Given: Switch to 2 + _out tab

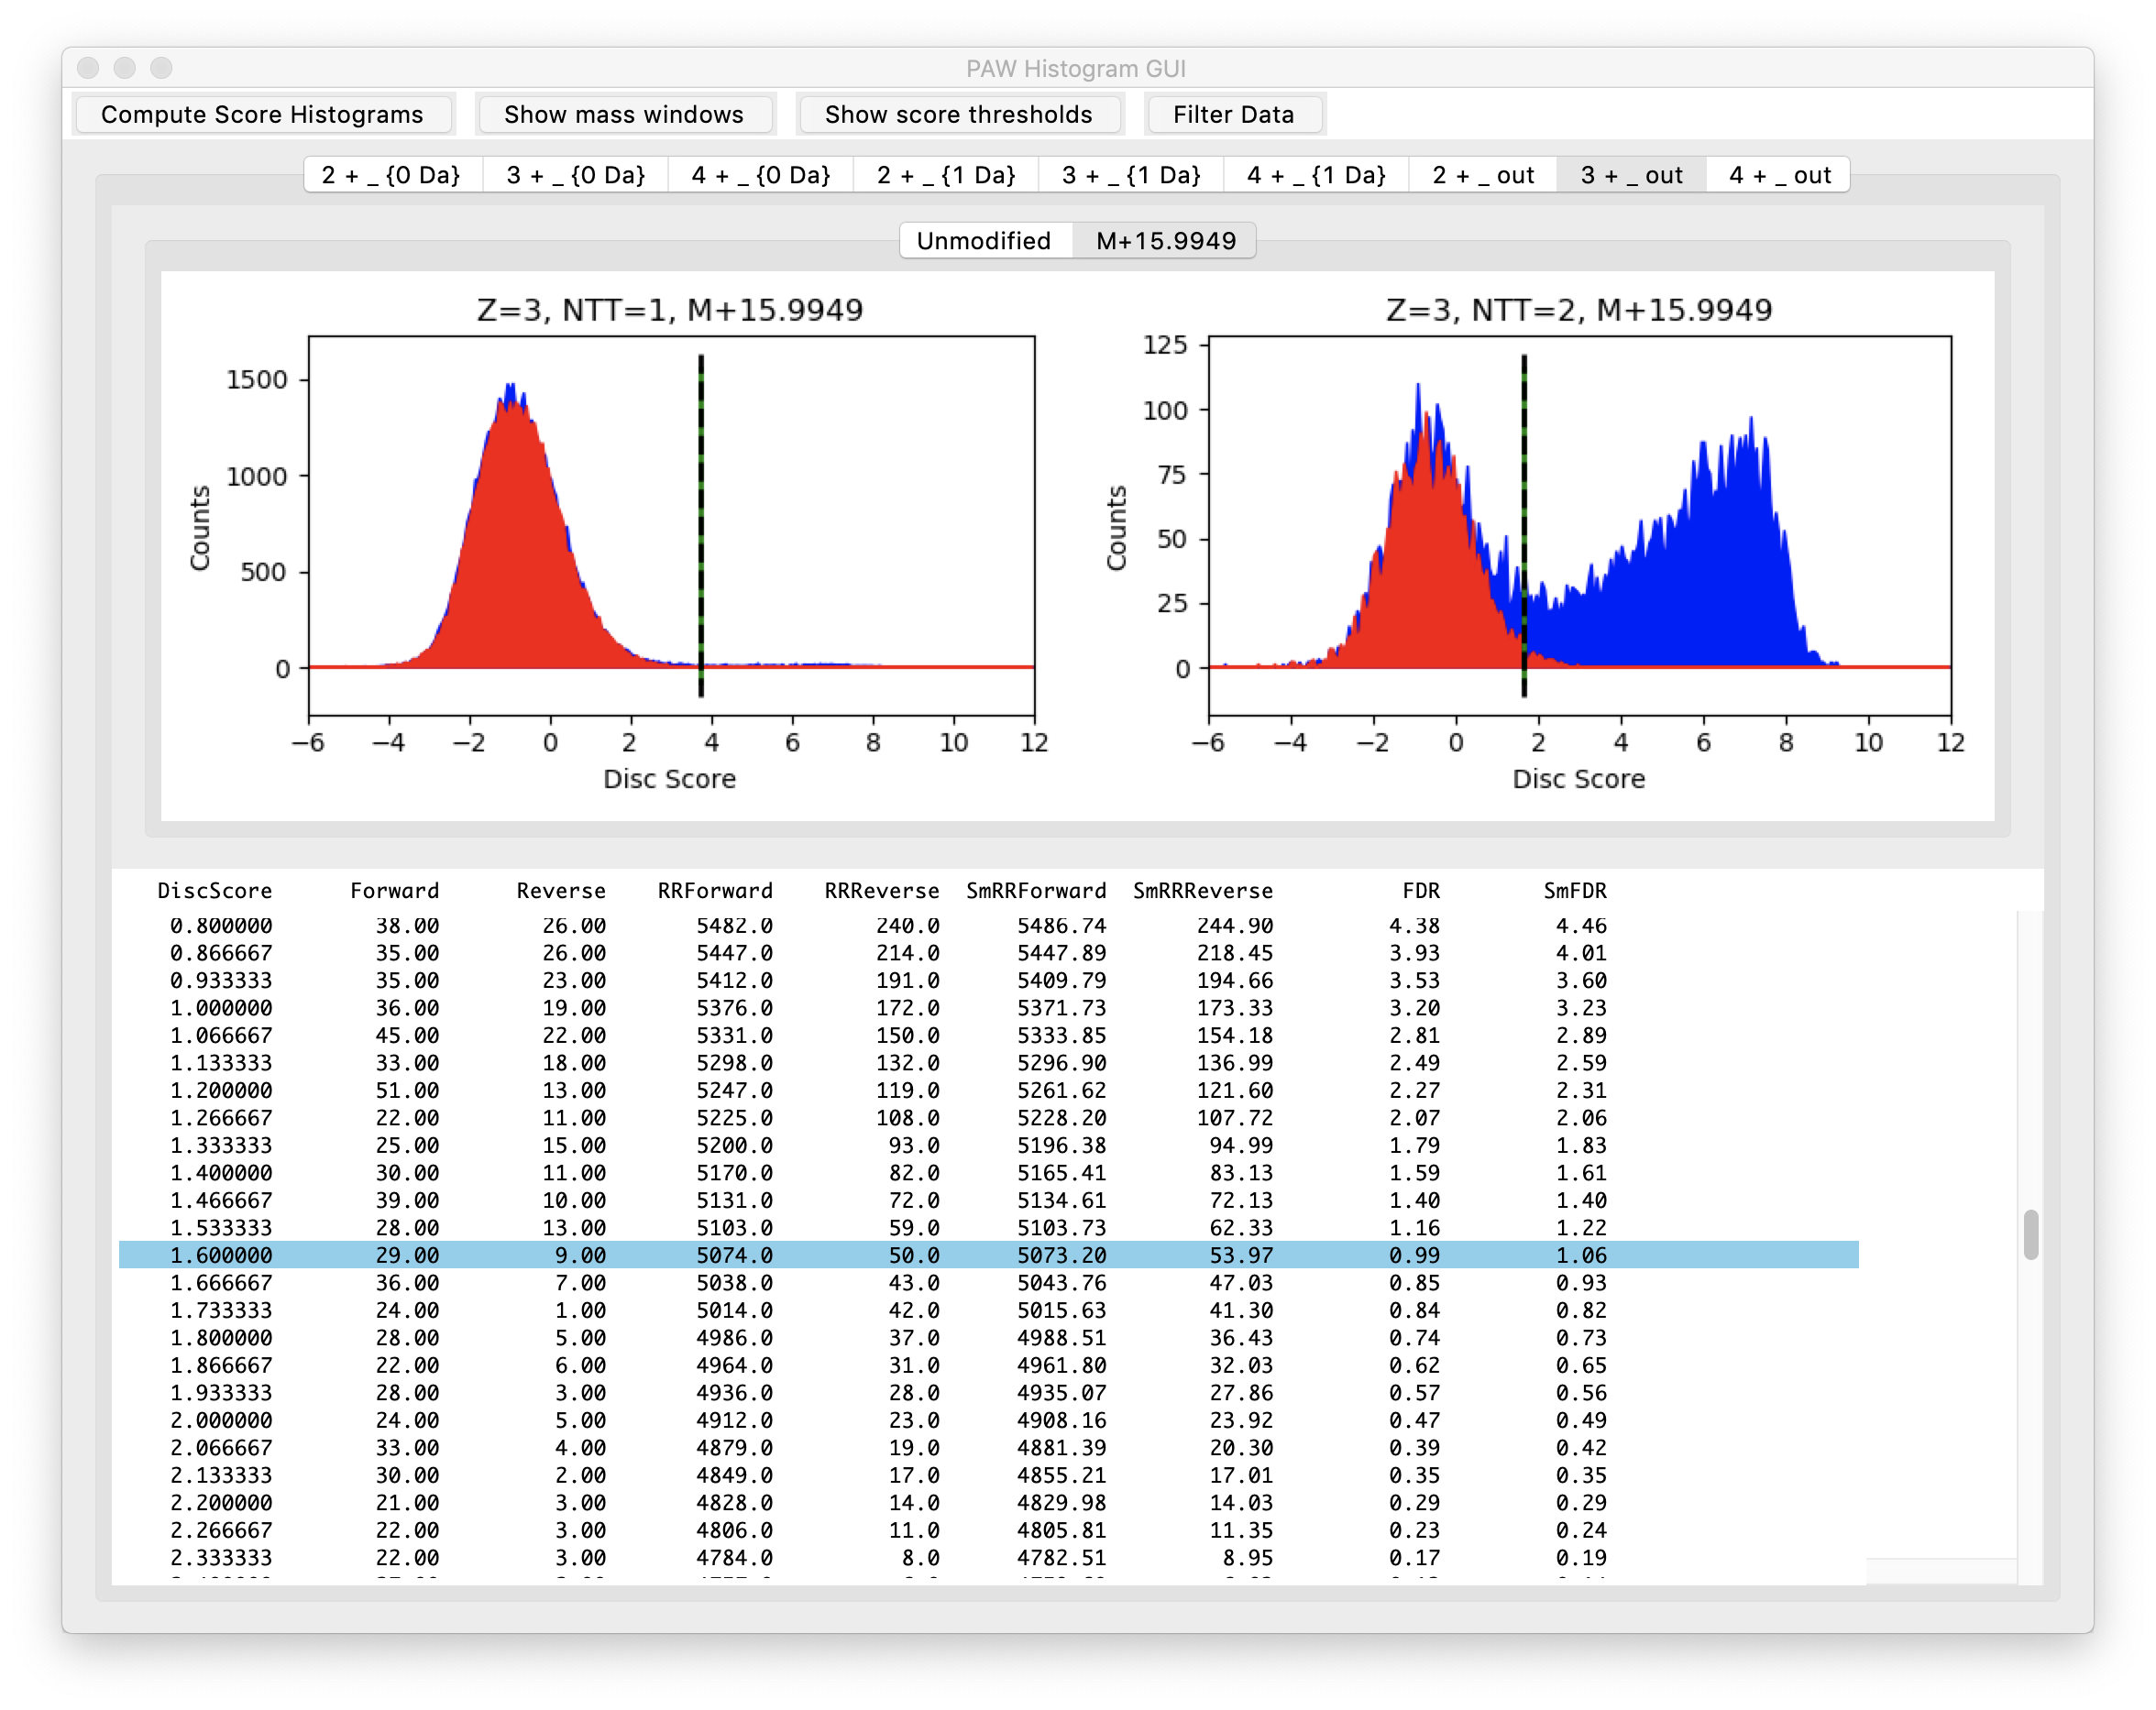Looking at the screenshot, I should click(1483, 175).
